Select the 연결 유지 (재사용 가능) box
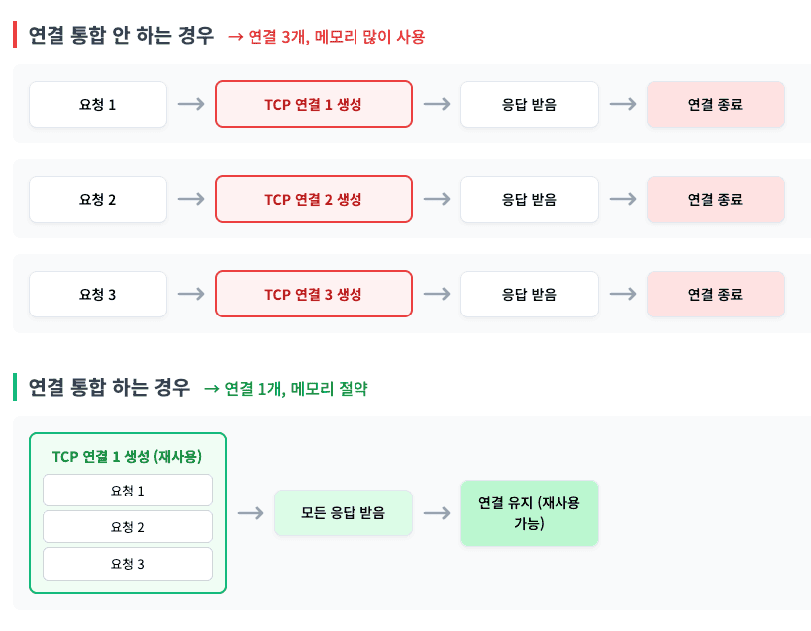The height and width of the screenshot is (631, 811). [529, 513]
